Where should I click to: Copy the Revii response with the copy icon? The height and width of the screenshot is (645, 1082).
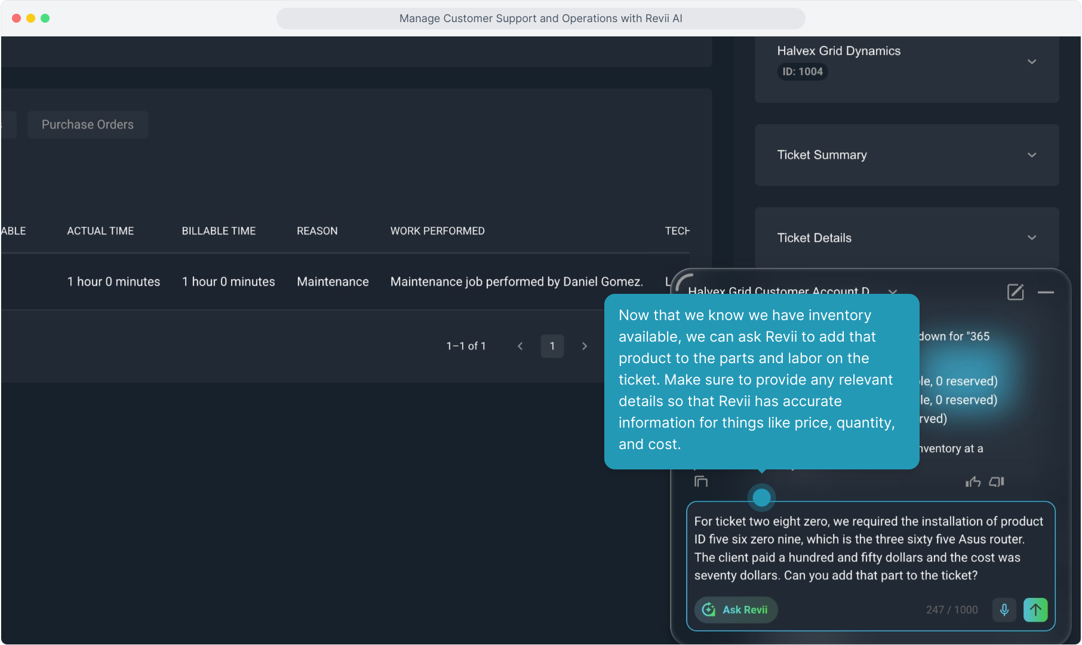[701, 481]
